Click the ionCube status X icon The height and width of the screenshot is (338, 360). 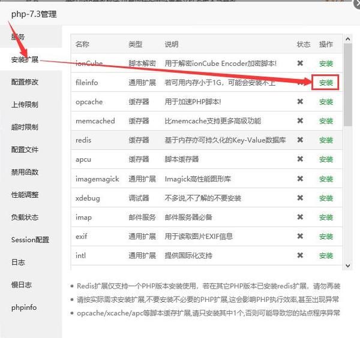pyautogui.click(x=300, y=63)
